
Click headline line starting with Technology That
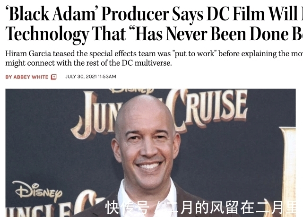(x=154, y=34)
